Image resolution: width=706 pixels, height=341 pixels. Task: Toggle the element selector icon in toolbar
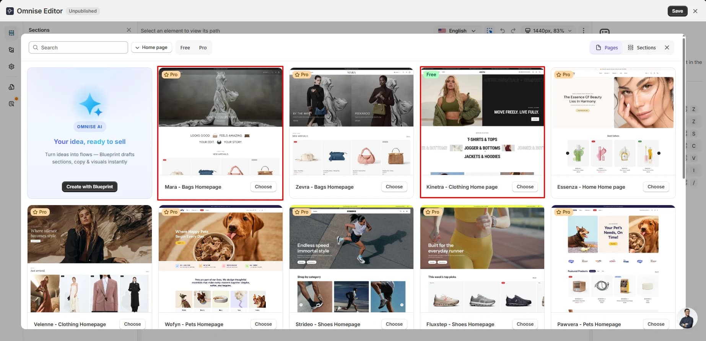tap(490, 31)
